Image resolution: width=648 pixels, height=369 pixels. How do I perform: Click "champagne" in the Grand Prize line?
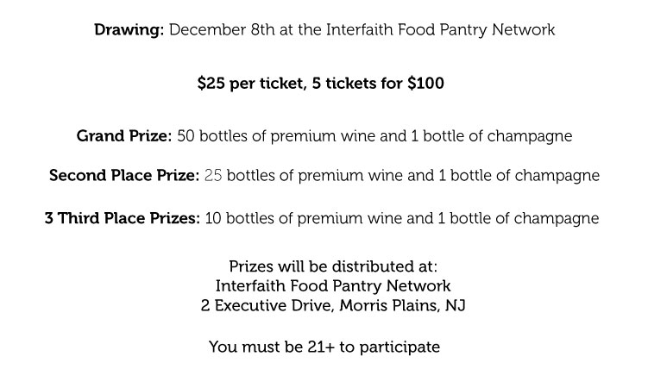click(532, 136)
